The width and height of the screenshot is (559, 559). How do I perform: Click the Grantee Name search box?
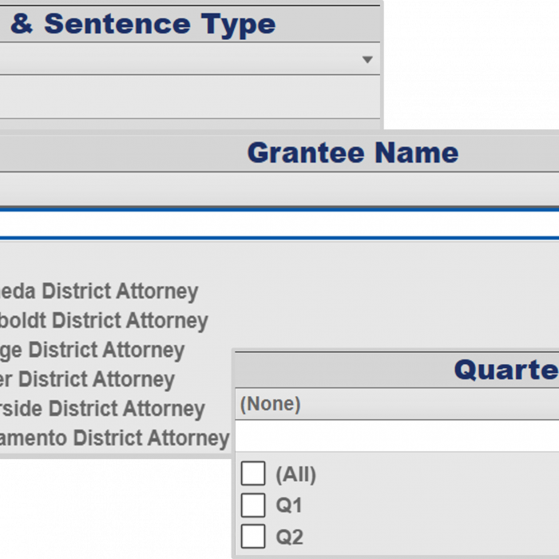(279, 224)
